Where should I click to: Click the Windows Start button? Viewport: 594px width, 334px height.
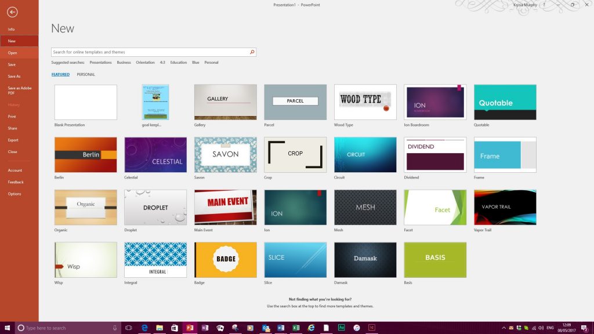click(7, 328)
